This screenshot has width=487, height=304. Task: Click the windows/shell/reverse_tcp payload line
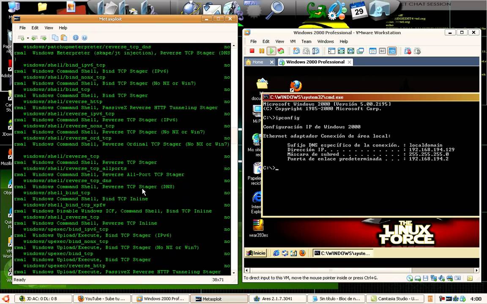(61, 156)
